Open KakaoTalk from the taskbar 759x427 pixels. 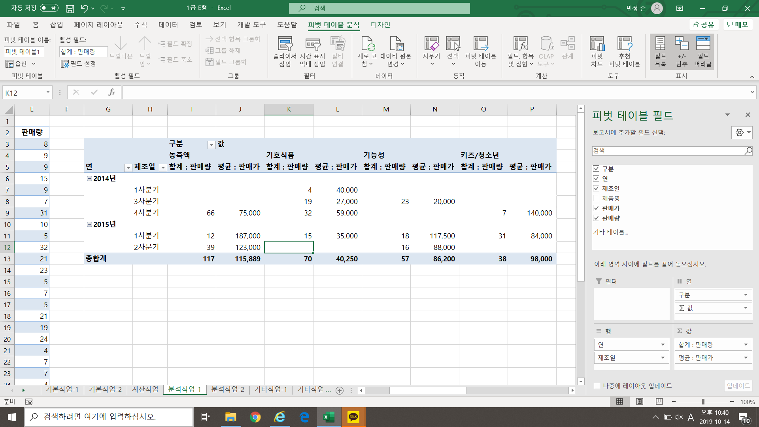click(353, 417)
